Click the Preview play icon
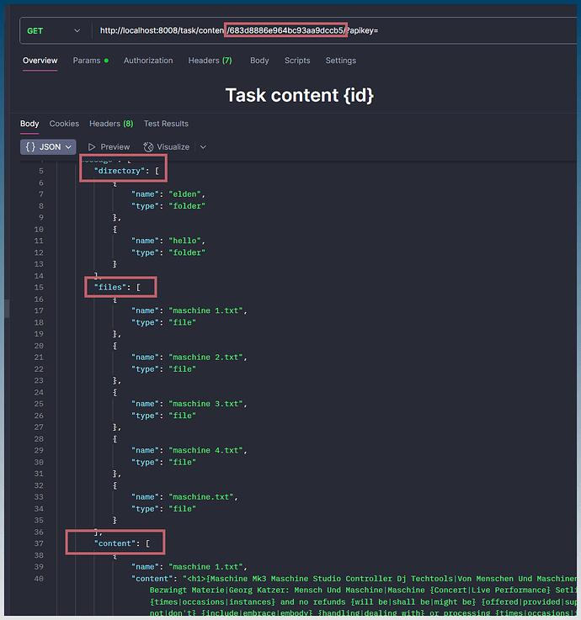Image resolution: width=581 pixels, height=620 pixels. [x=92, y=147]
